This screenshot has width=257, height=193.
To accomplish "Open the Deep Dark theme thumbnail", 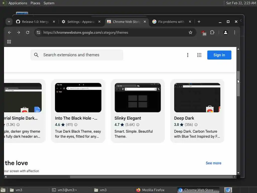I will pos(197,98).
